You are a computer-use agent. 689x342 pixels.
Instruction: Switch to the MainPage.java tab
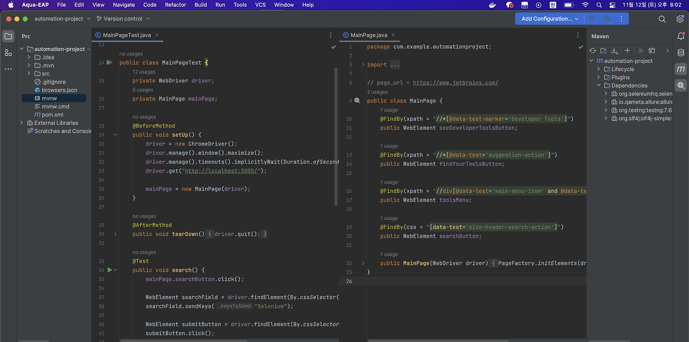[x=369, y=35]
